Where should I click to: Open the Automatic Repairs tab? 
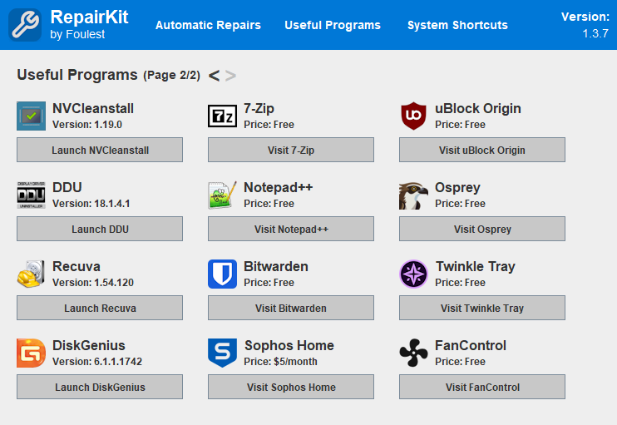pyautogui.click(x=208, y=25)
